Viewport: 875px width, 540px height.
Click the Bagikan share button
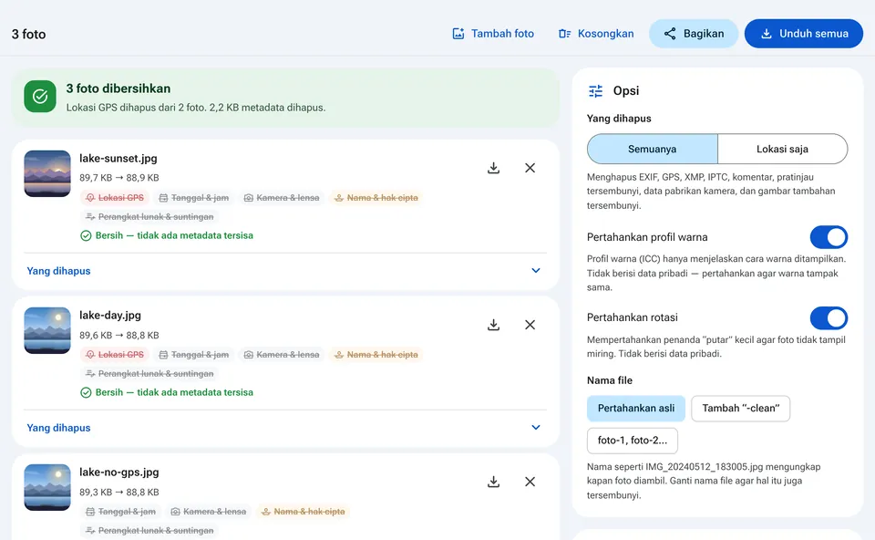[694, 34]
